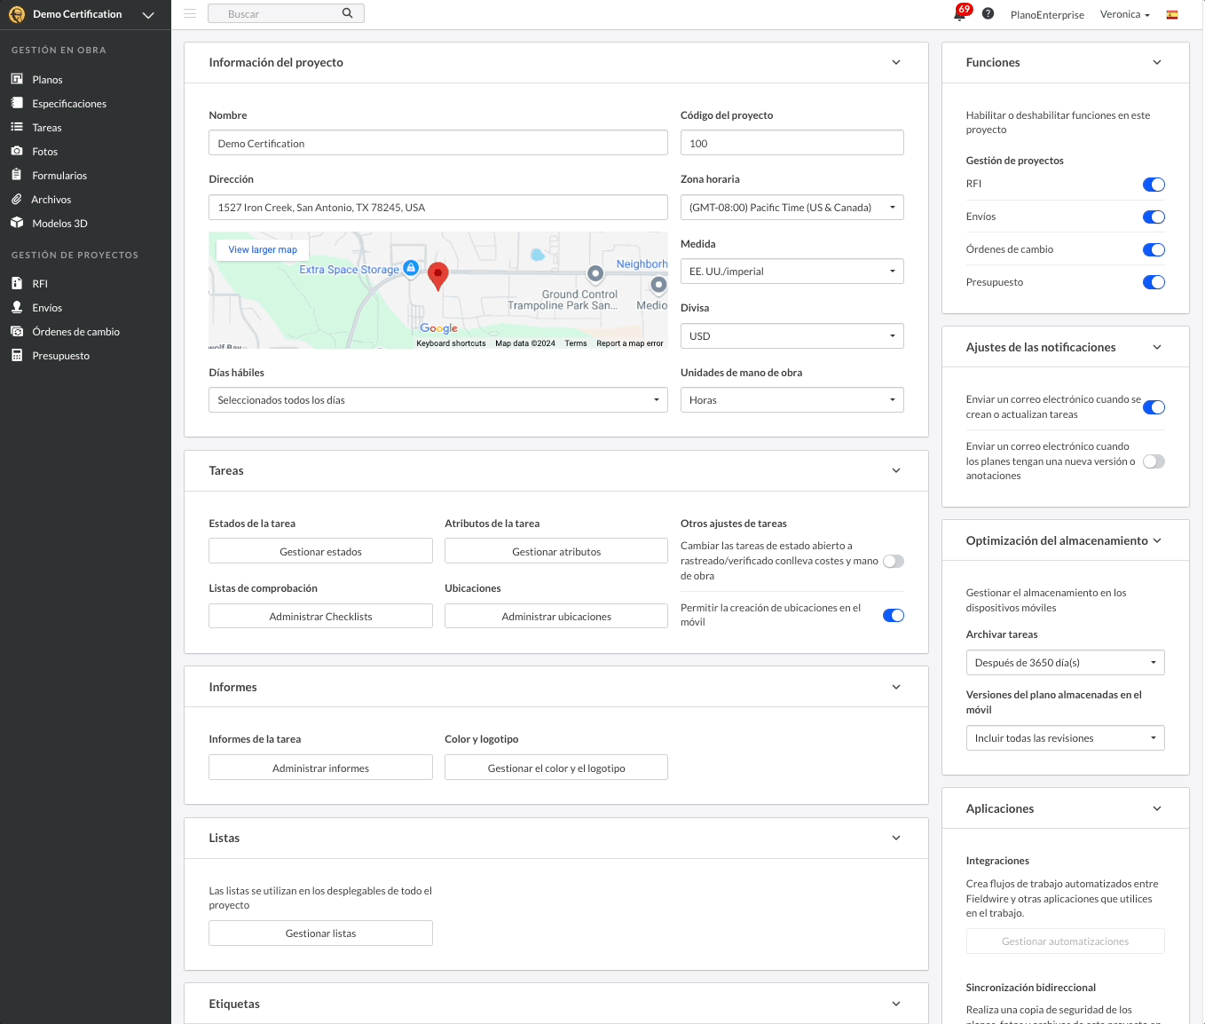Open the Modelos 3D cube icon

pos(17,223)
